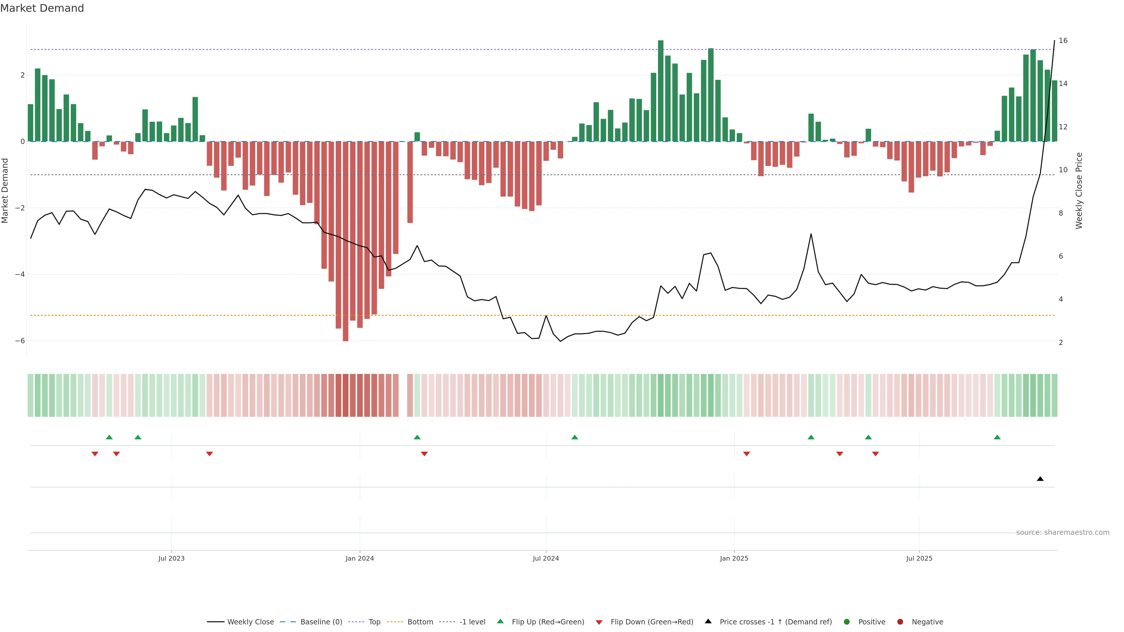Click the -1 level legend item
Viewport: 1124px width, 632px height.
pyautogui.click(x=472, y=622)
